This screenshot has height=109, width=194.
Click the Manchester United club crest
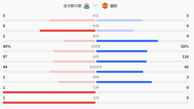[x=105, y=6]
